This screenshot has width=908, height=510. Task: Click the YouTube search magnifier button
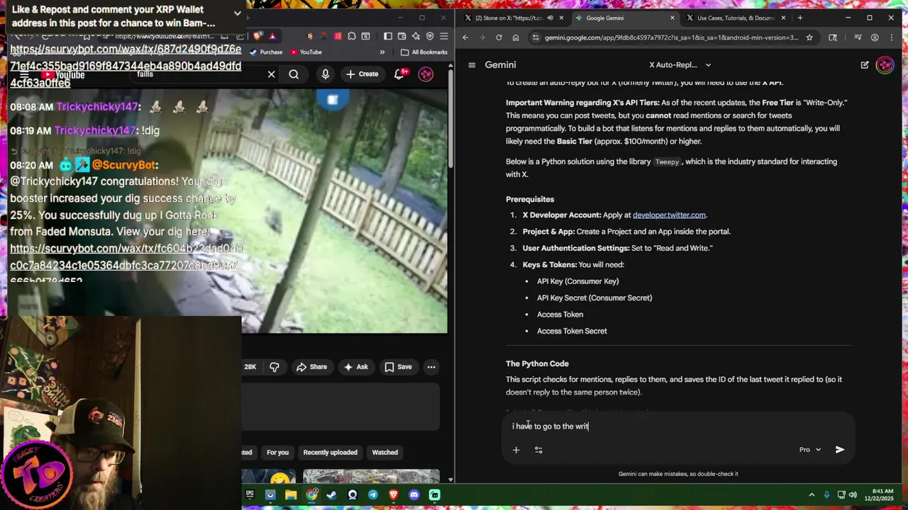coord(294,74)
